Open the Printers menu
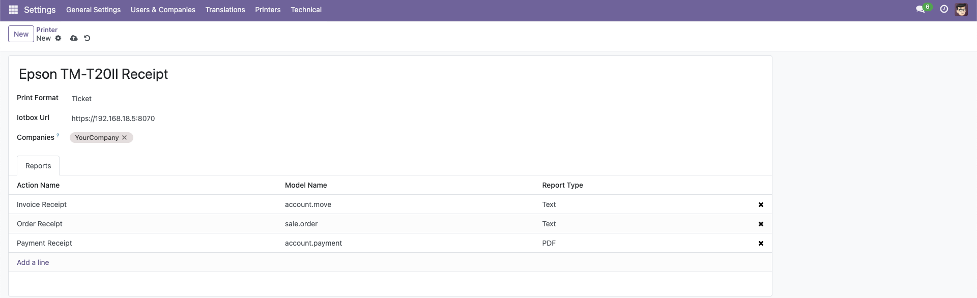 (268, 10)
